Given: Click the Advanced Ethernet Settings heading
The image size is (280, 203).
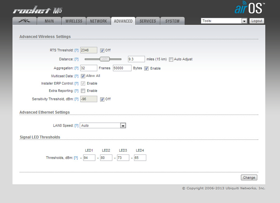Looking at the screenshot, I should [x=44, y=112].
